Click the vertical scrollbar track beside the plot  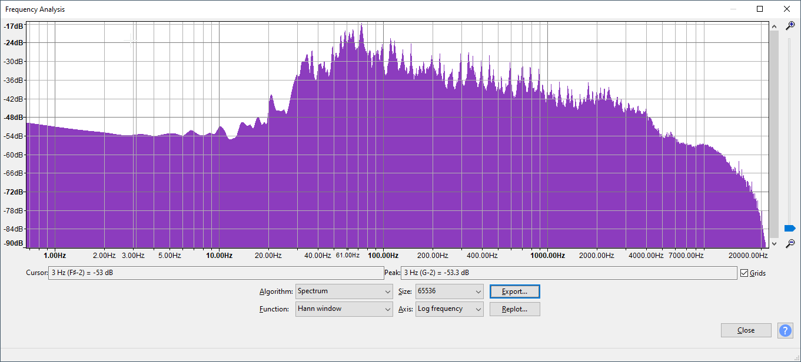pyautogui.click(x=774, y=134)
